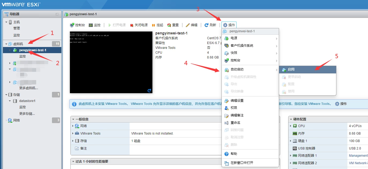Click the '4 vCPUs' value in hardware configuration
The image size is (368, 169).
355,126
